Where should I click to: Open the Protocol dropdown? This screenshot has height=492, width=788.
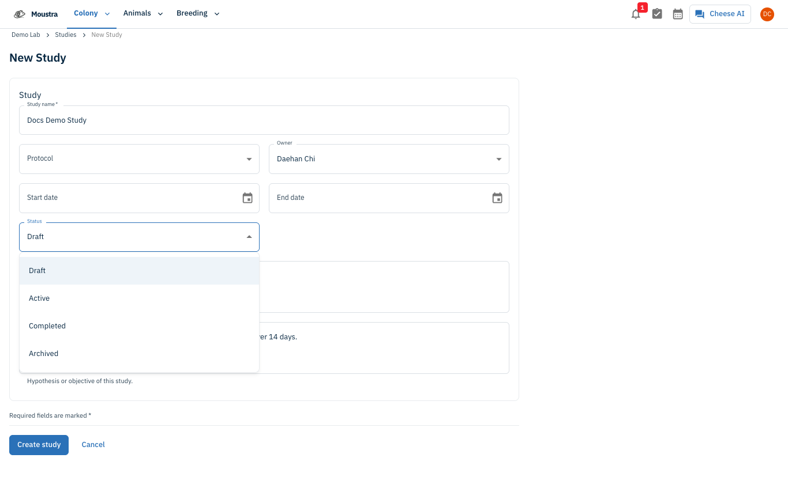tap(139, 158)
